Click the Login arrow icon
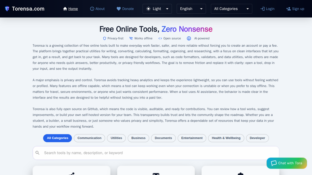This screenshot has height=175, width=312. pos(263,9)
